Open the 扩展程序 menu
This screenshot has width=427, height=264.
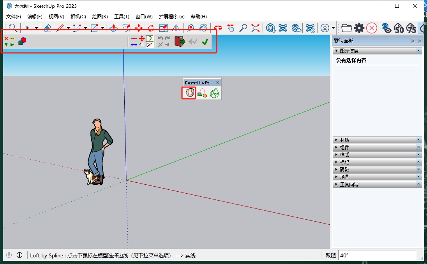171,17
